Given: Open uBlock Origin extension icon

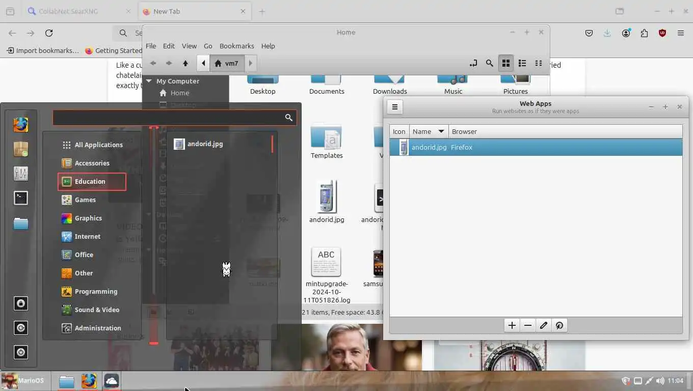Looking at the screenshot, I should (x=662, y=33).
